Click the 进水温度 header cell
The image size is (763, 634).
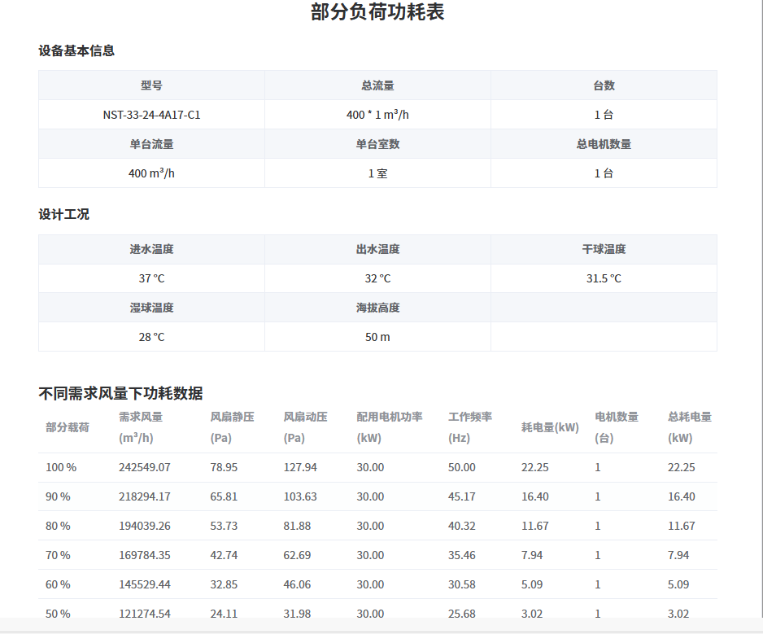pos(151,249)
